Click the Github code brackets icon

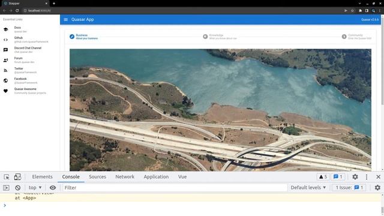[5, 40]
